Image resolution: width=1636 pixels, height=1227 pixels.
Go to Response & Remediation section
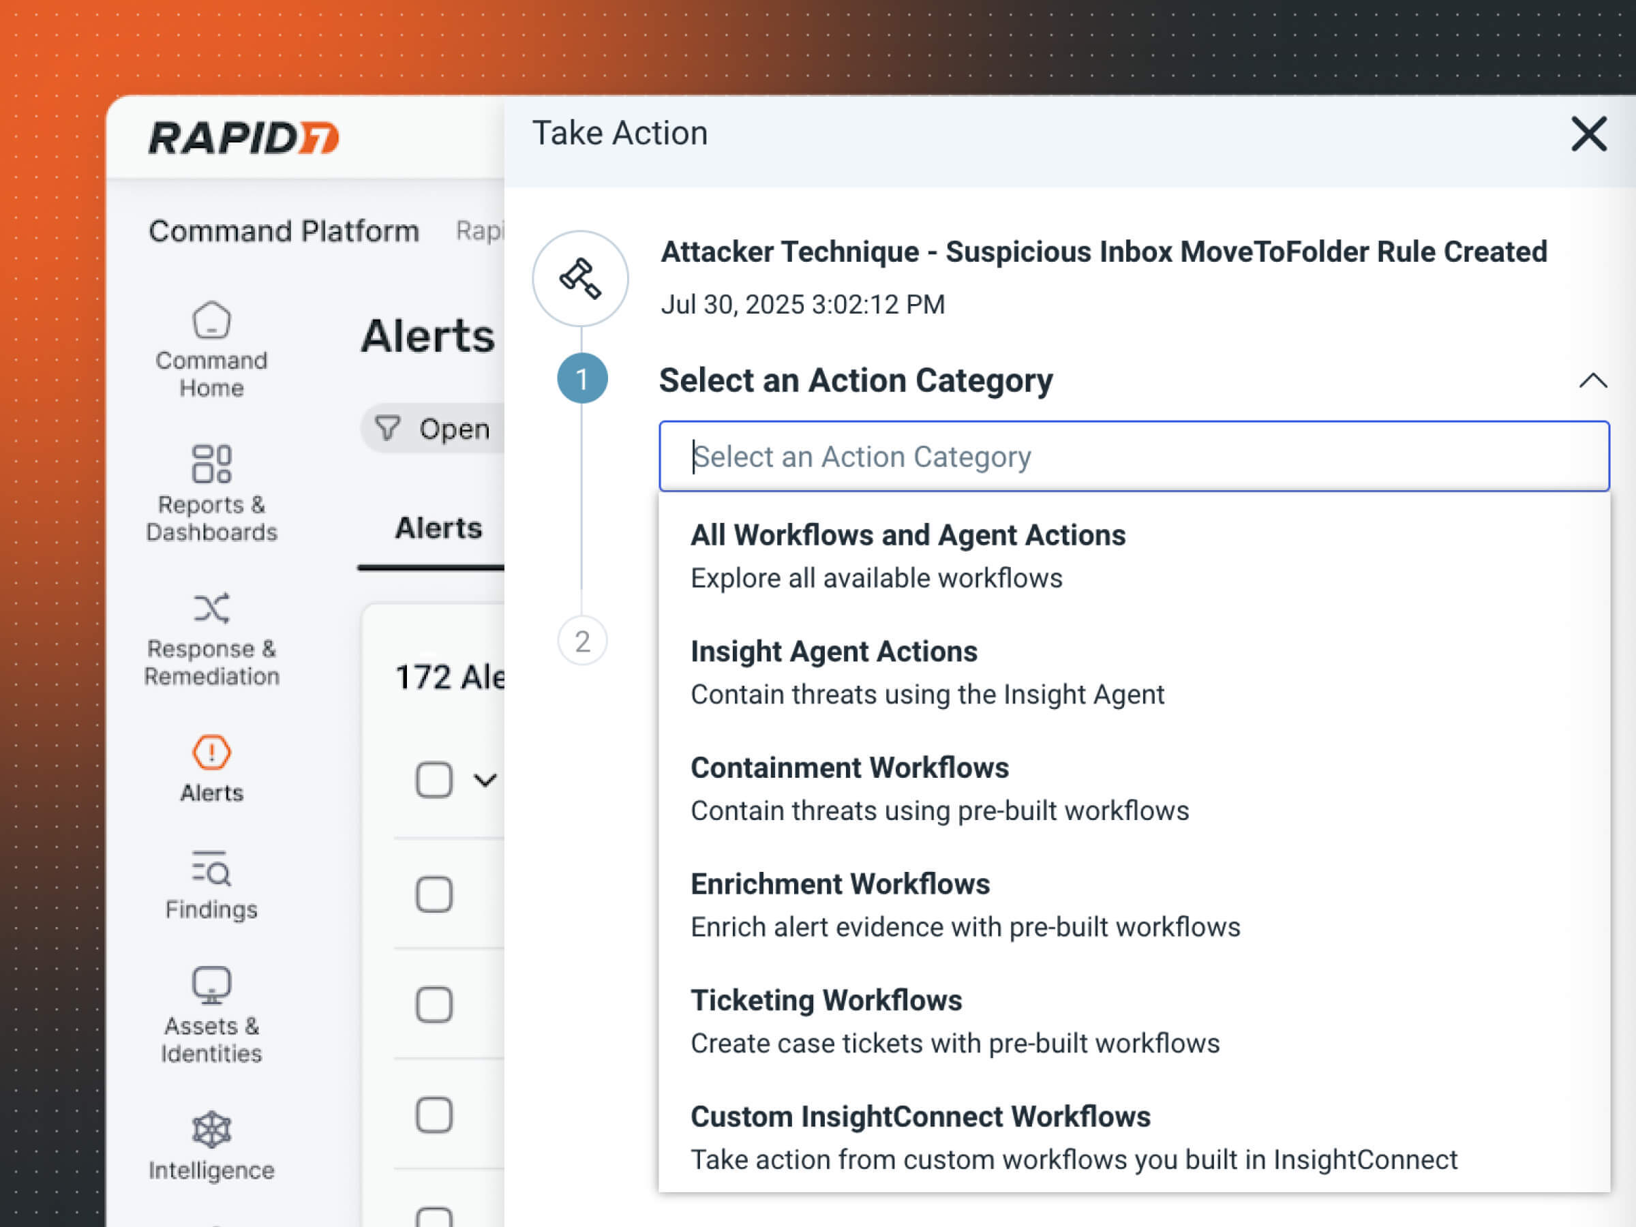click(211, 639)
